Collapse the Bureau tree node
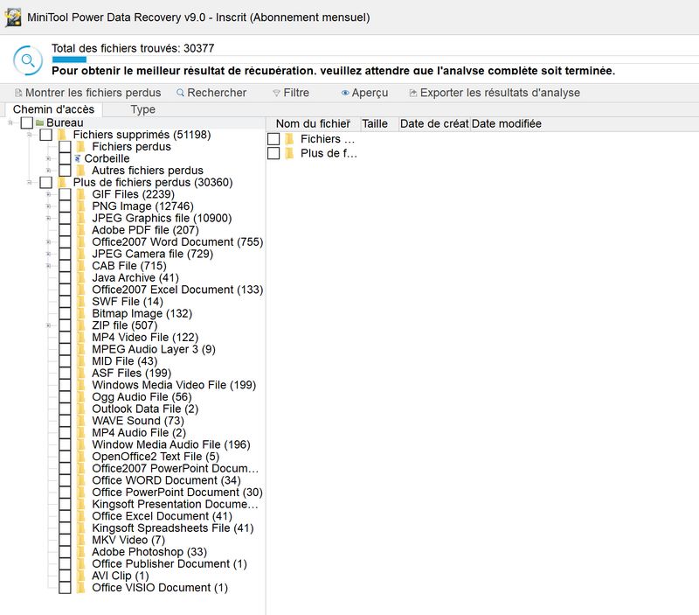The height and width of the screenshot is (615, 699). (10, 122)
